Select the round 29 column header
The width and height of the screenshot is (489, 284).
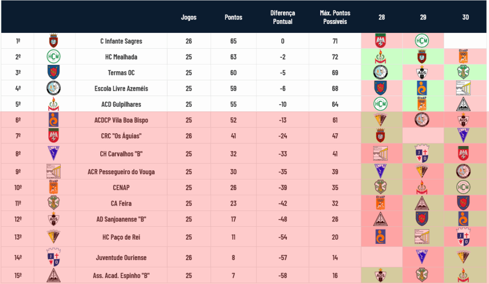point(423,17)
